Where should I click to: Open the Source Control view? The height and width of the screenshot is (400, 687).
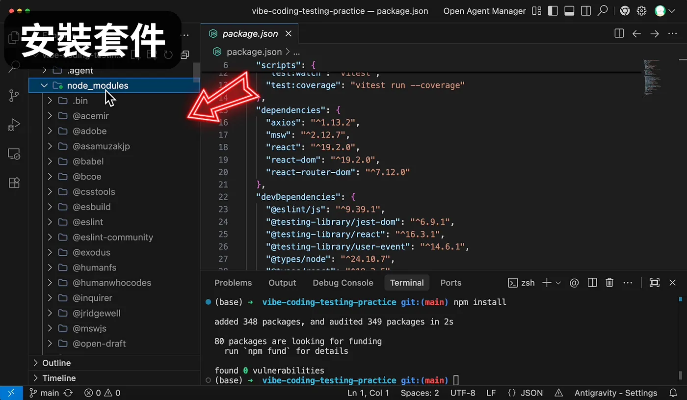coord(14,96)
